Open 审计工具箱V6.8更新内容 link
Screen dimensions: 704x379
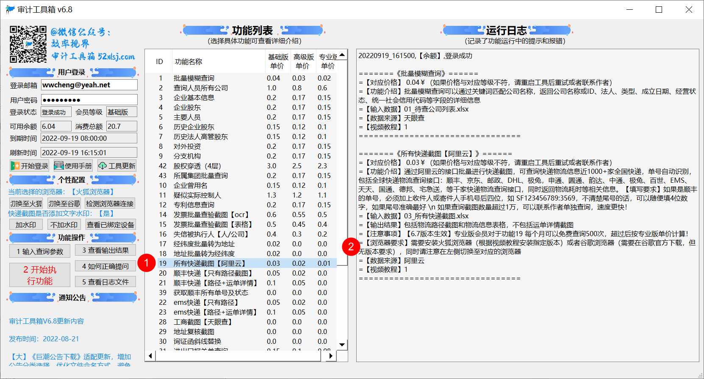point(47,321)
